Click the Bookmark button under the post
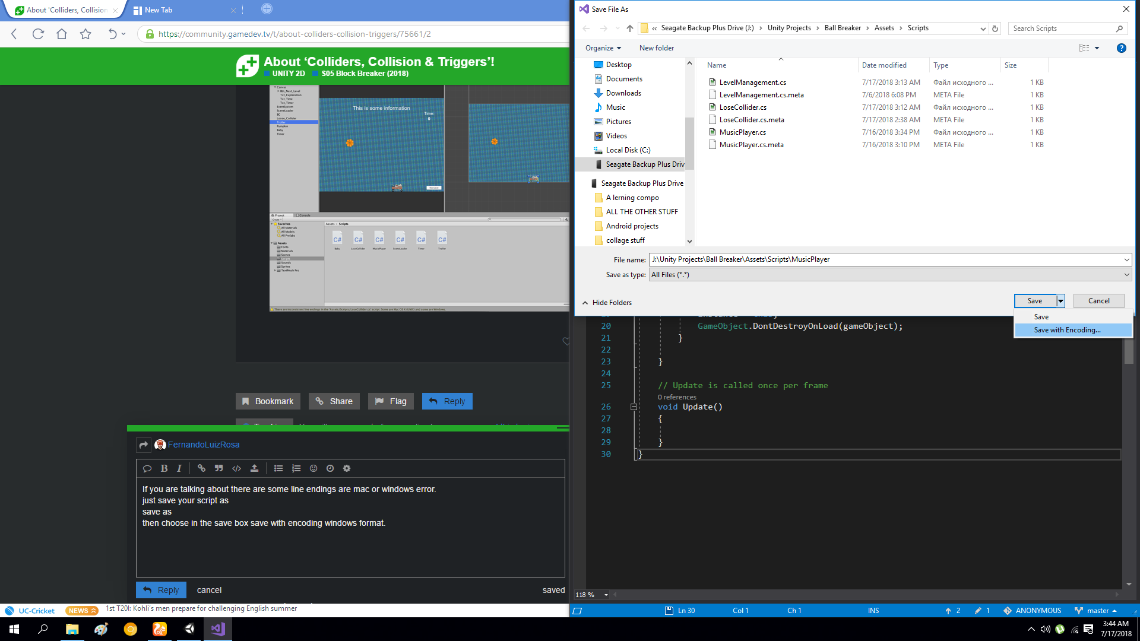This screenshot has height=641, width=1140. tap(268, 401)
